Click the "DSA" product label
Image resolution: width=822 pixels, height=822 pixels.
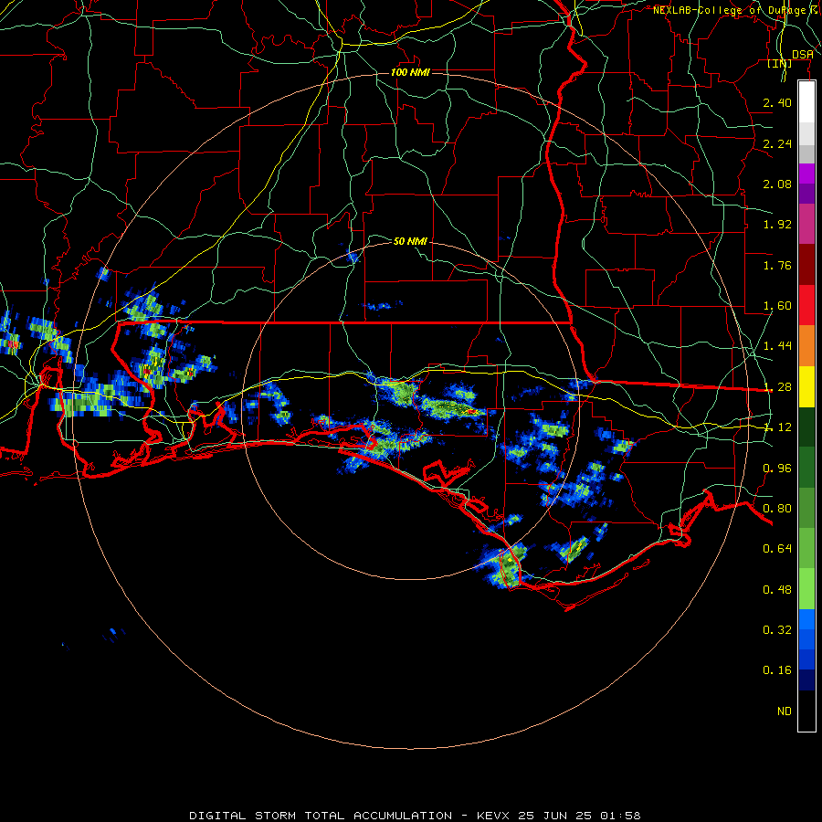[x=803, y=54]
